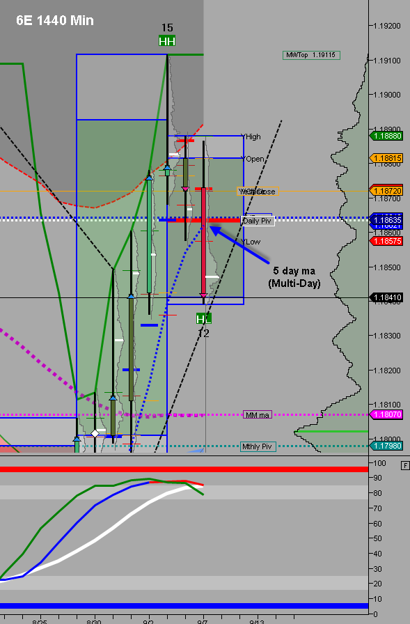
Task: Select the magenta 1.18070 price tag
Action: coord(386,414)
